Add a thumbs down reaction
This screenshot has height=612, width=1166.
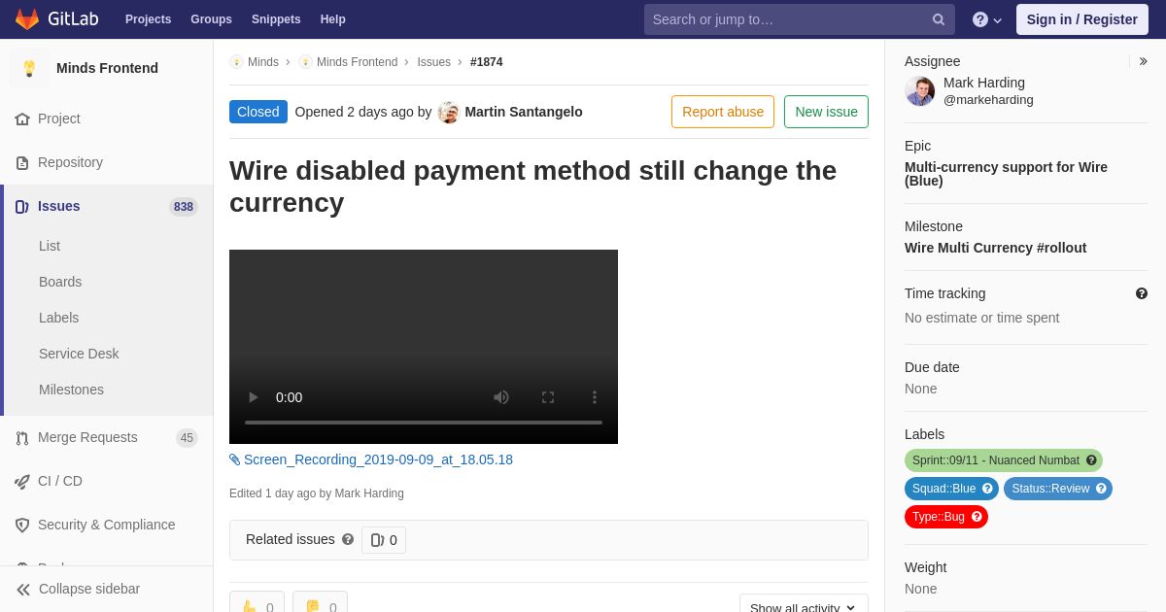(320, 603)
